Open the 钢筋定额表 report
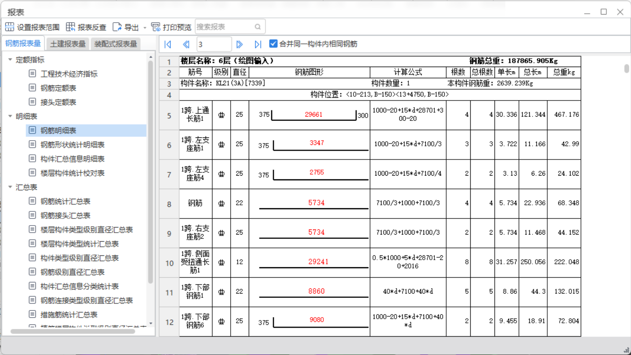 click(59, 88)
